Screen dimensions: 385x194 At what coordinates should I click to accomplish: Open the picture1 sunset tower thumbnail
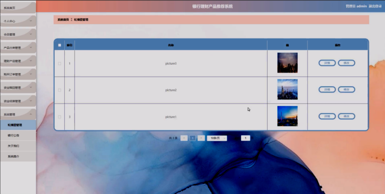(287, 116)
